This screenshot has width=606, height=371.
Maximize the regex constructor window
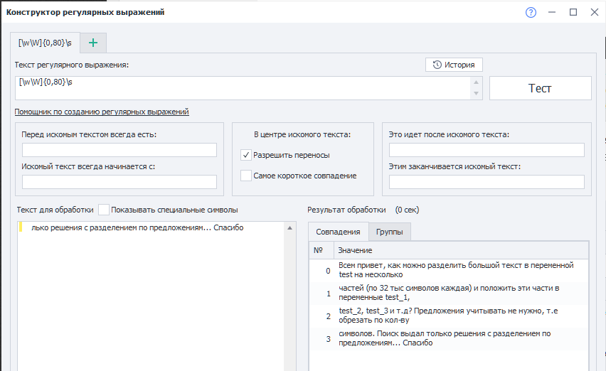573,12
